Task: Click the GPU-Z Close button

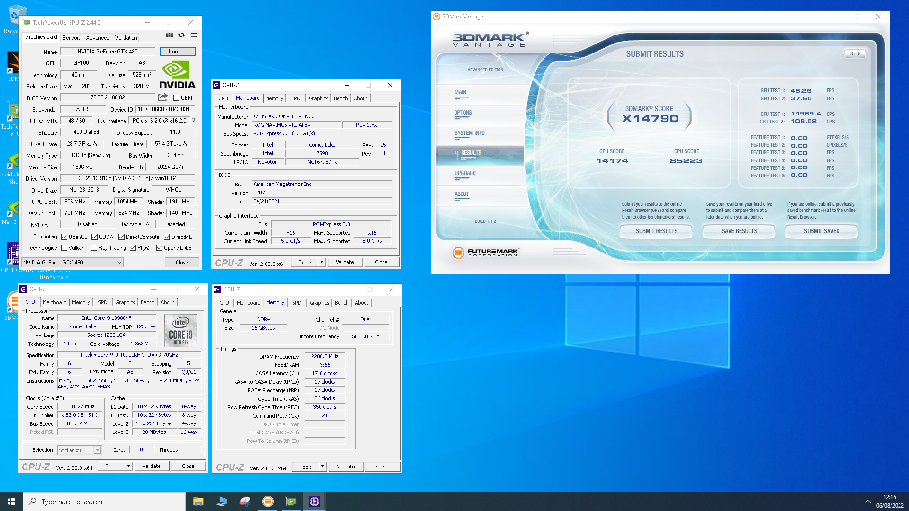Action: click(182, 262)
